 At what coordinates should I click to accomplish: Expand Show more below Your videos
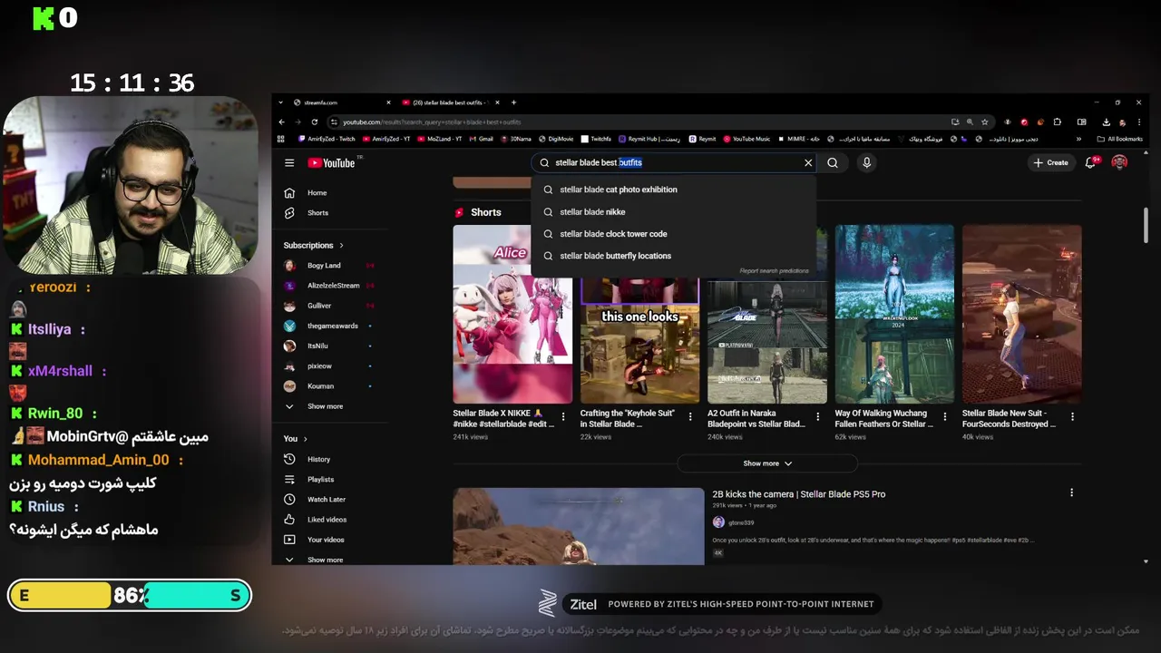click(x=327, y=560)
